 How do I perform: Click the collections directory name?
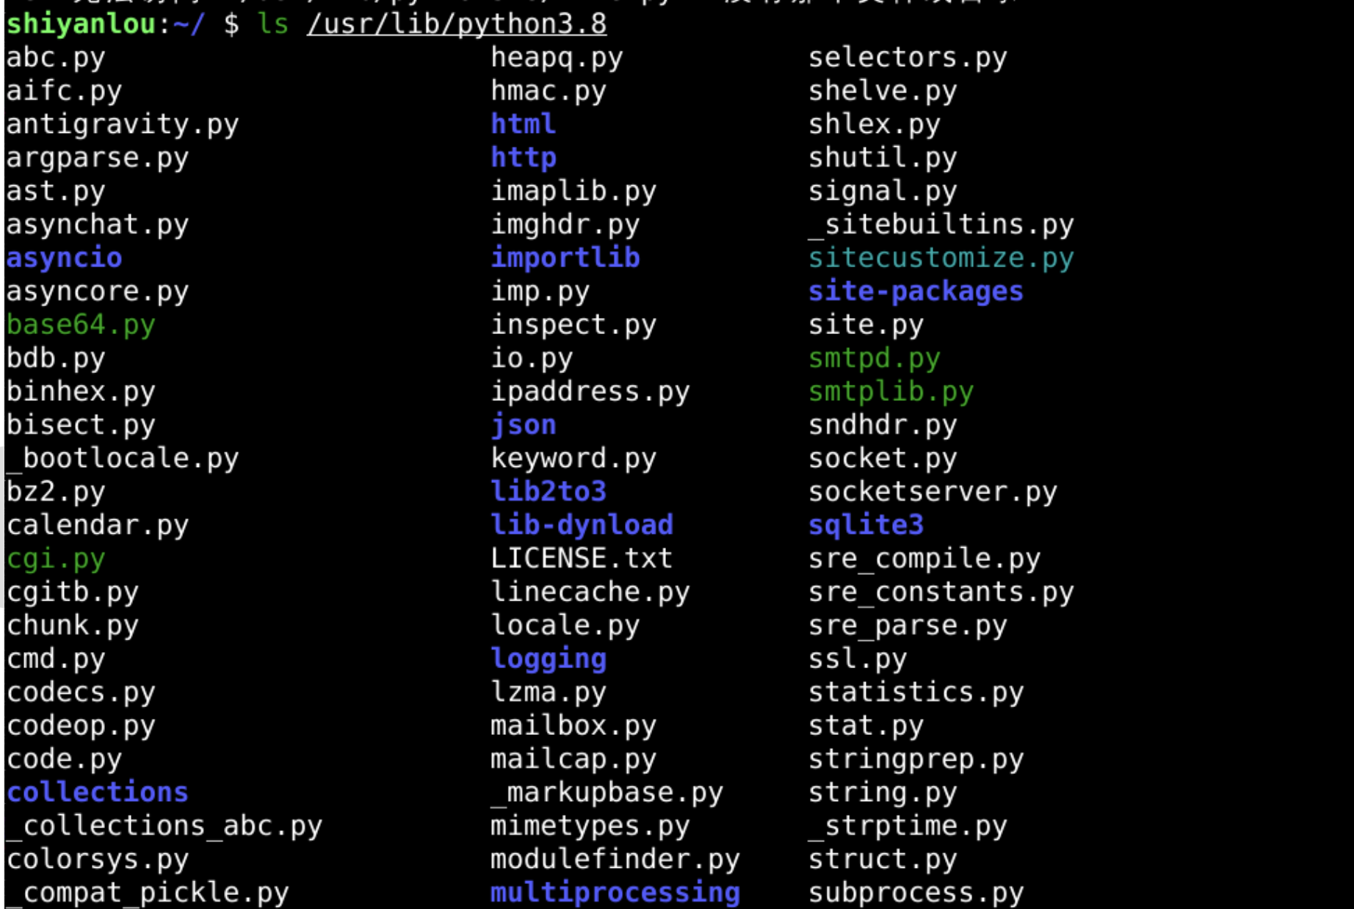(x=98, y=792)
